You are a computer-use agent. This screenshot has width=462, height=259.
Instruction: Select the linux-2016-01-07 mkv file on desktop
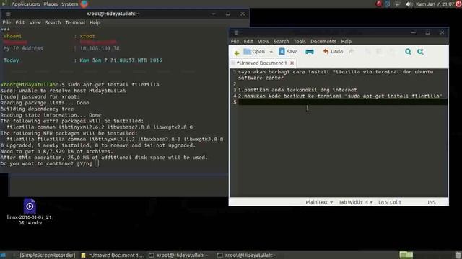pos(30,212)
